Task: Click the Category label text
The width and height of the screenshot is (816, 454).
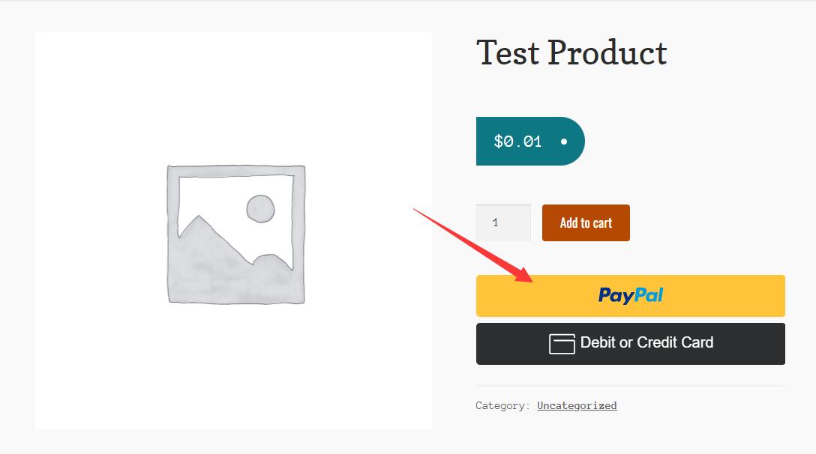Action: pyautogui.click(x=502, y=405)
